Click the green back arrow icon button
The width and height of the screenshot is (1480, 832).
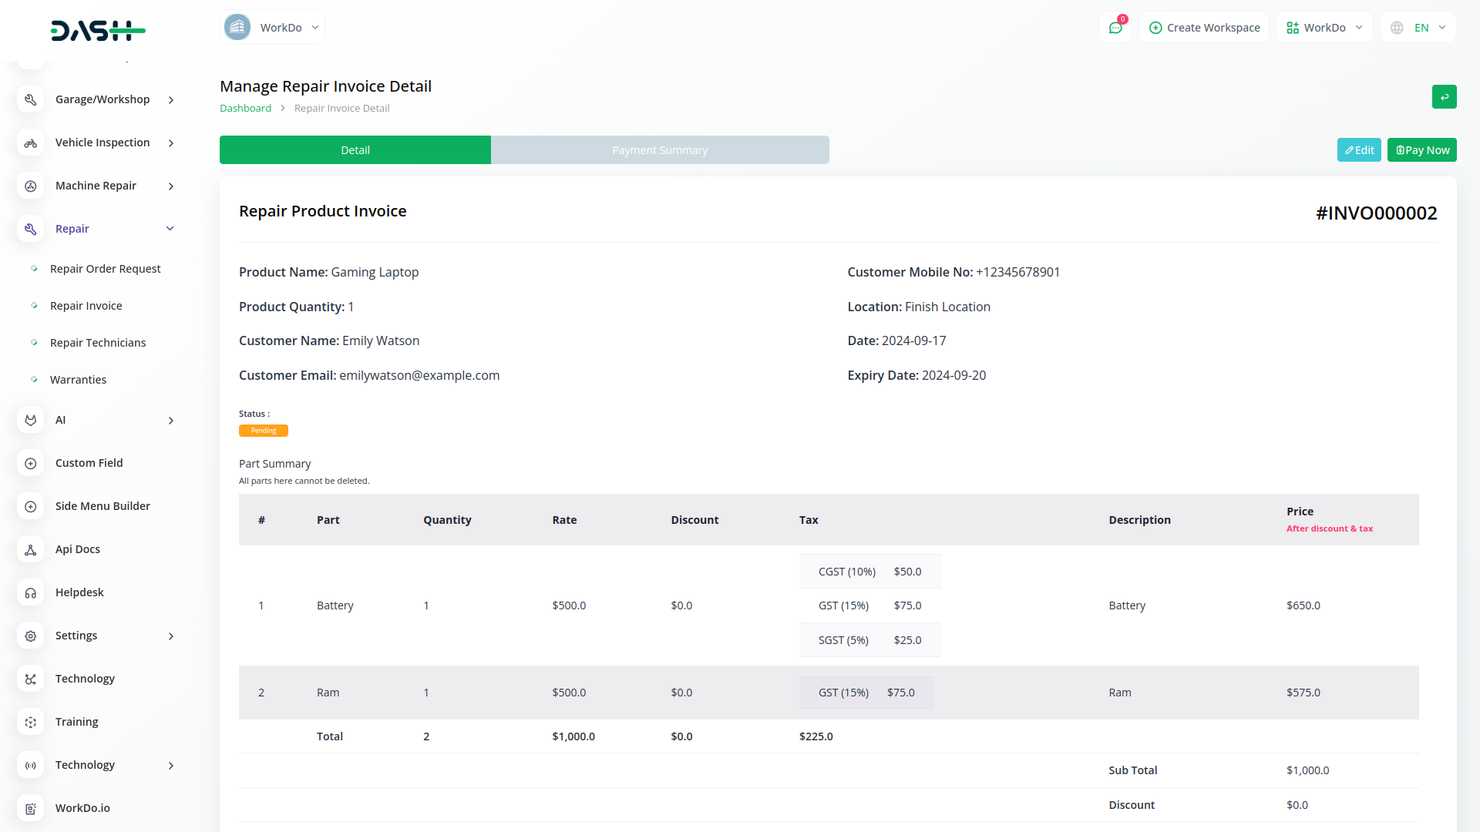1444,97
